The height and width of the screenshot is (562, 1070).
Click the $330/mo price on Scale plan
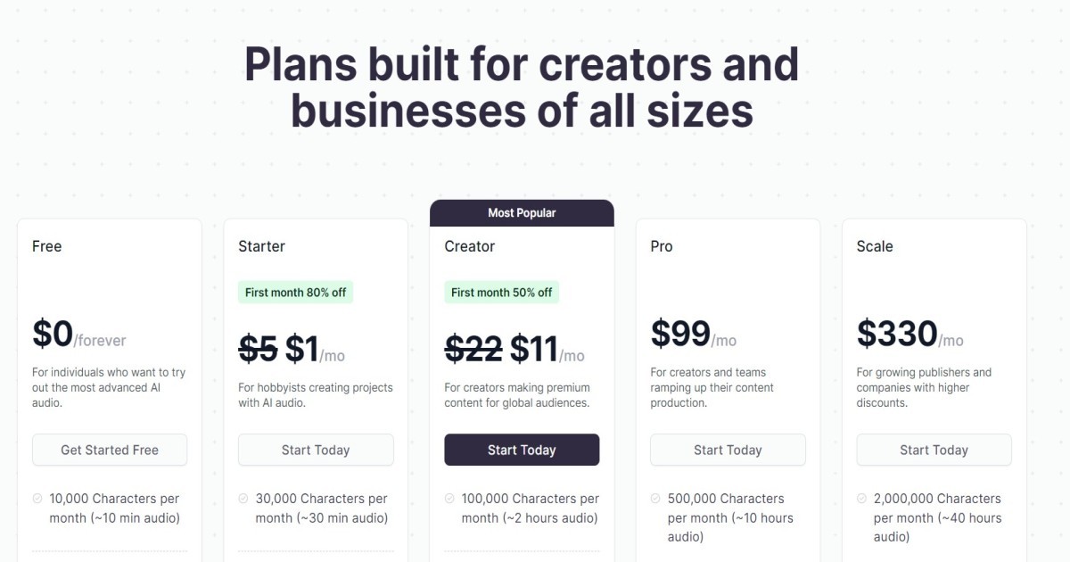[x=903, y=334]
